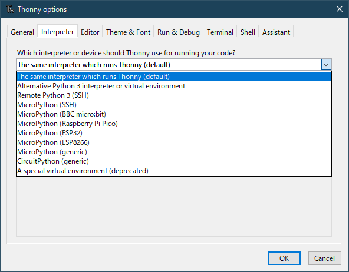Select Alternative Python 3 interpreter or virtual environment
The image size is (349, 272).
[174, 86]
